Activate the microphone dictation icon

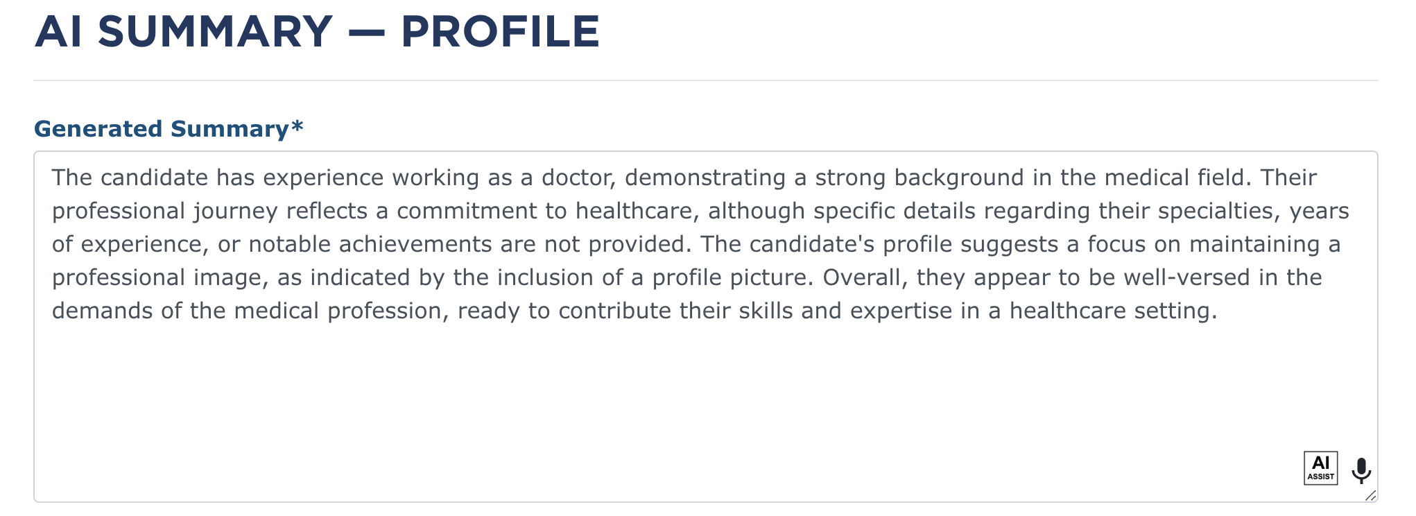(1361, 470)
